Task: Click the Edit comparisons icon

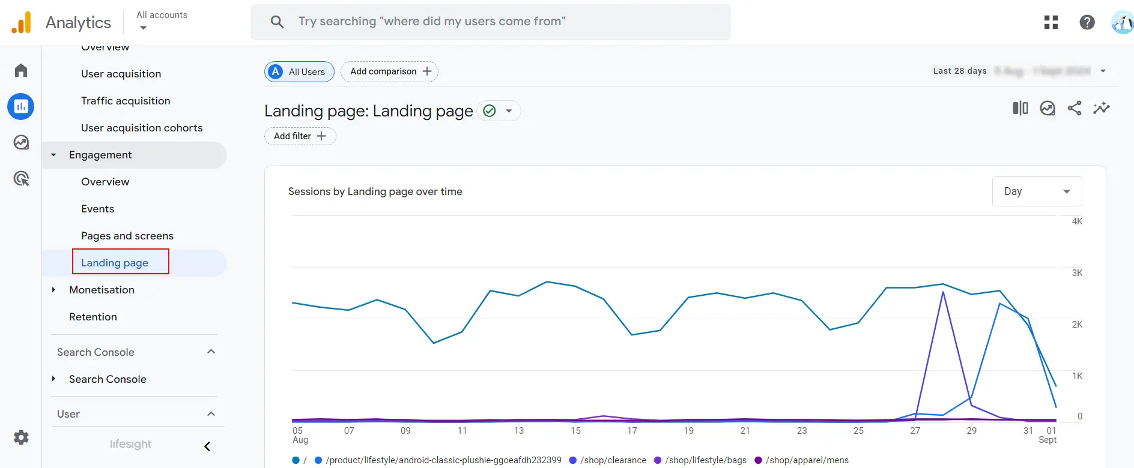Action: pyautogui.click(x=1020, y=108)
